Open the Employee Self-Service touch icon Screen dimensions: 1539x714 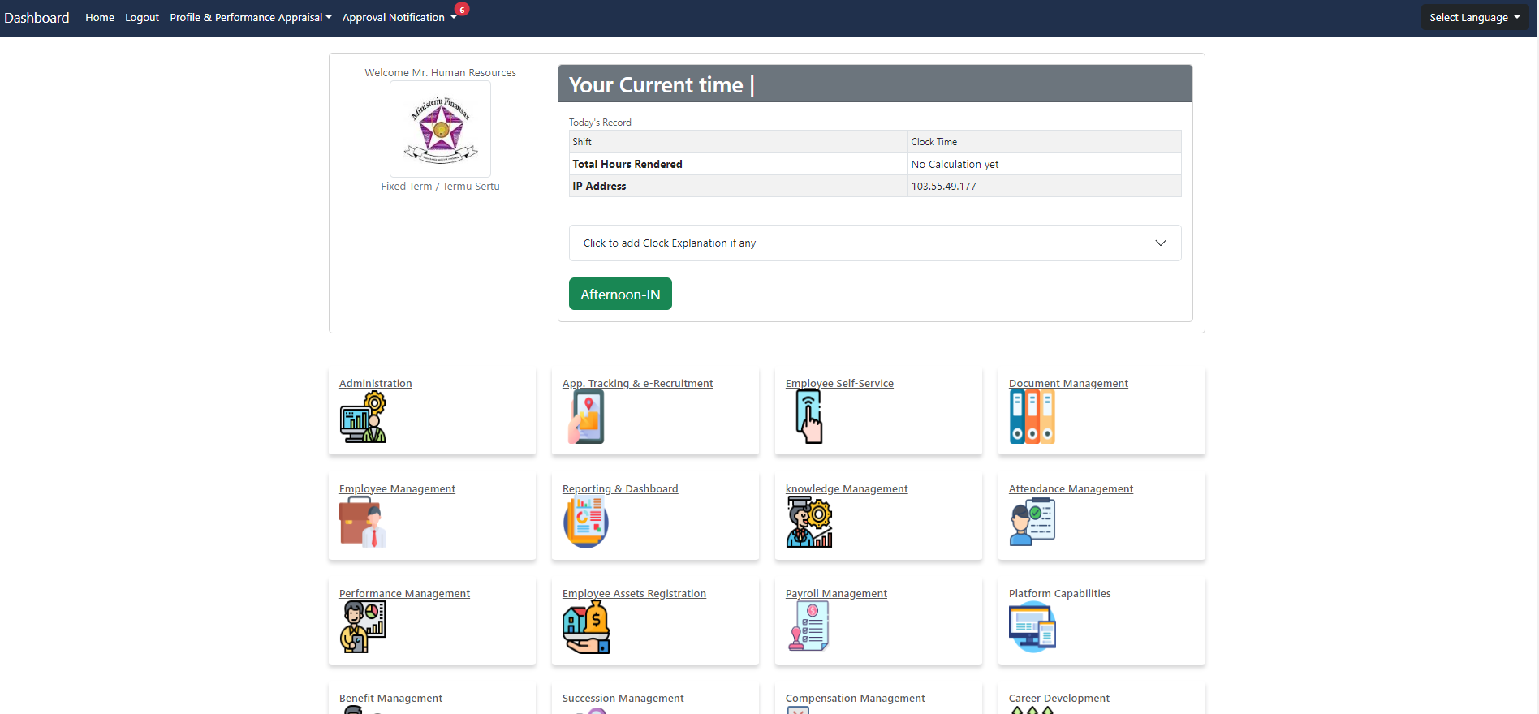click(x=809, y=417)
